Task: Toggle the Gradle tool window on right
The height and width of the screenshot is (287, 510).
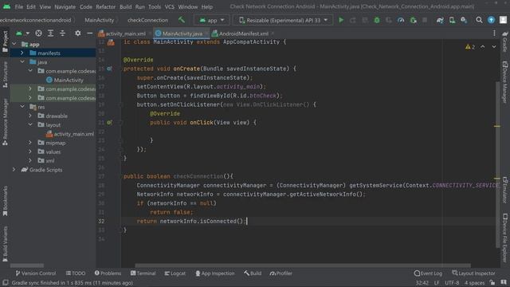Action: pyautogui.click(x=504, y=41)
